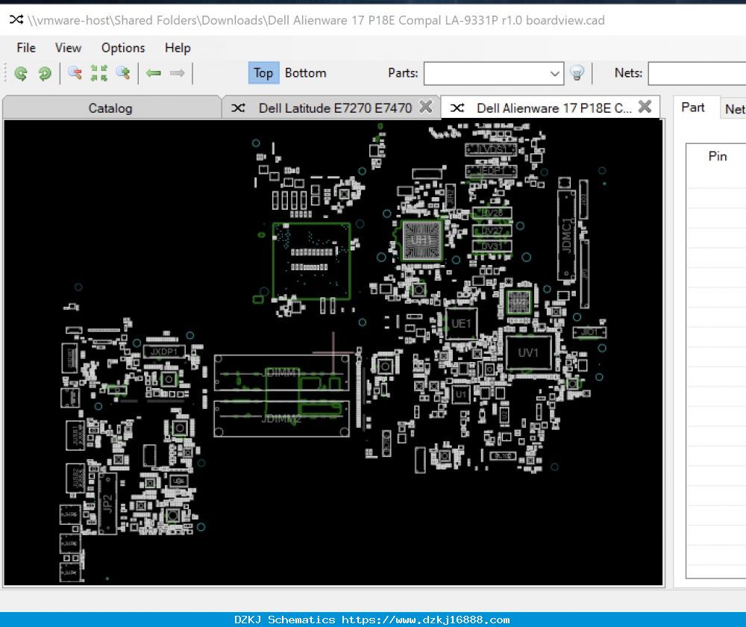Select the UE1 chip on the board
This screenshot has height=627, width=746.
tap(460, 323)
